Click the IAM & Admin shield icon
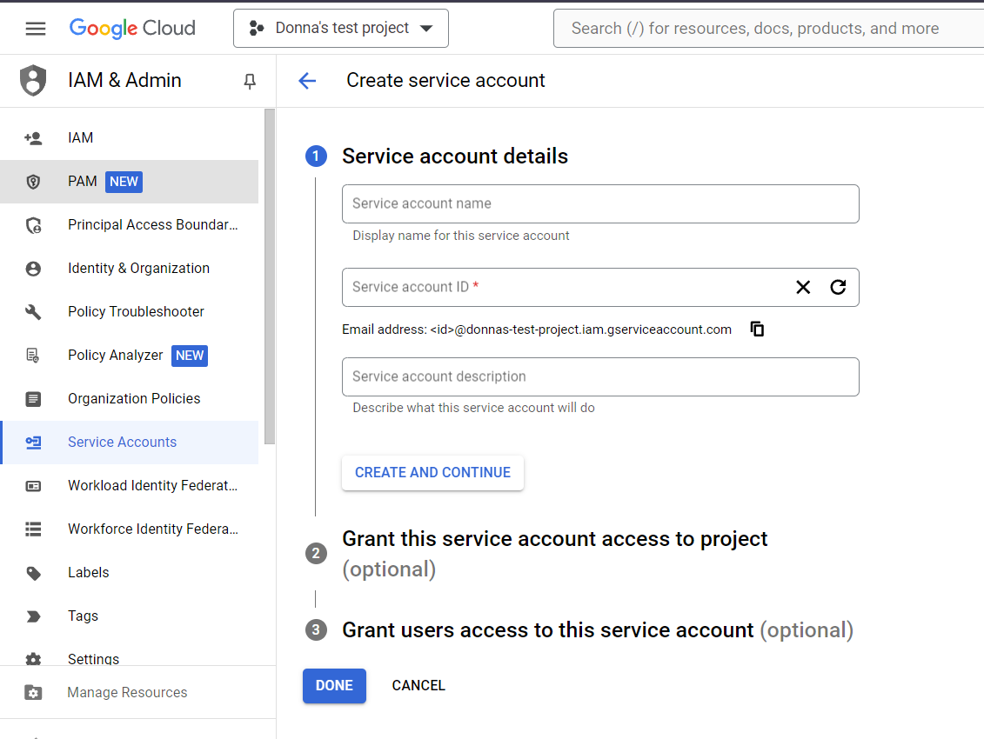This screenshot has width=984, height=739. click(x=33, y=80)
